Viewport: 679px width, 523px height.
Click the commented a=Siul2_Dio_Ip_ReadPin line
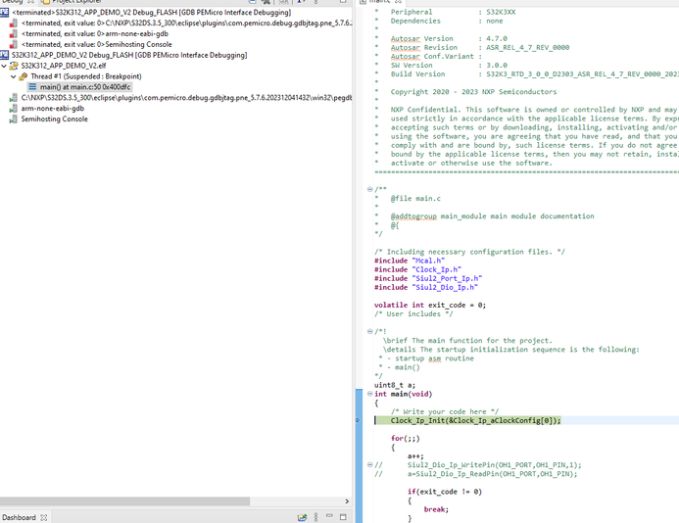point(476,474)
